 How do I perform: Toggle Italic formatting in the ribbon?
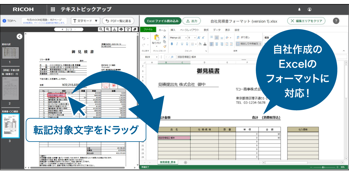[x=177, y=44]
